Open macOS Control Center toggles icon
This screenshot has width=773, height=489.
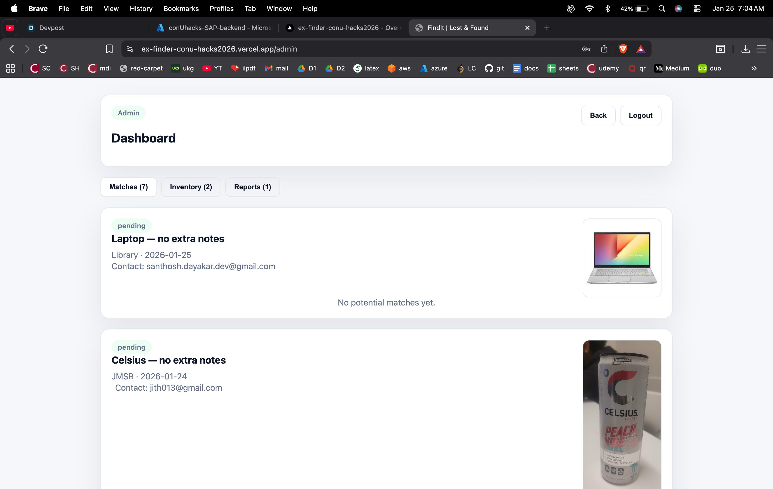pyautogui.click(x=696, y=9)
